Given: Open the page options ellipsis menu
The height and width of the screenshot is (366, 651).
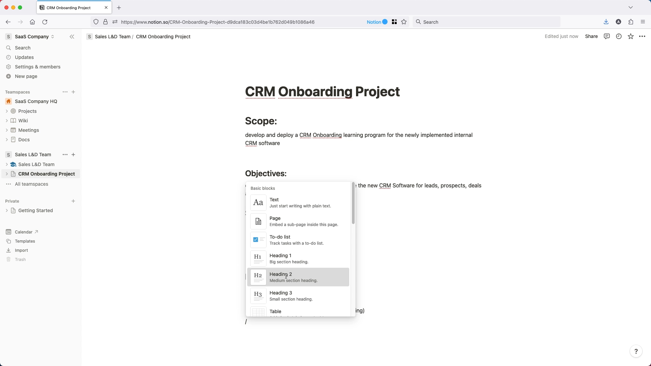Looking at the screenshot, I should point(642,36).
